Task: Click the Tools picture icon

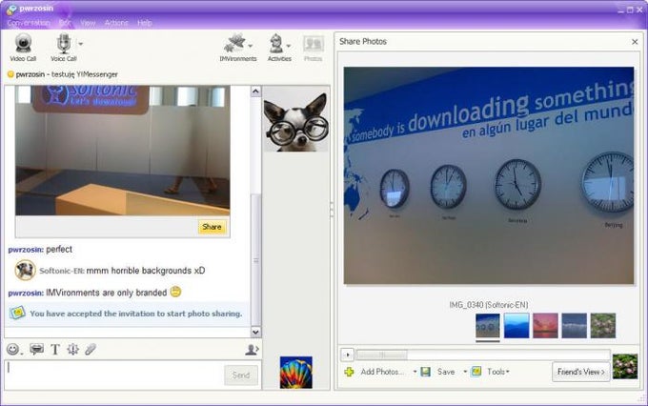Action: click(476, 372)
